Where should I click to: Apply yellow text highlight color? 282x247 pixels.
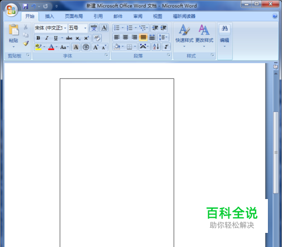(38, 47)
